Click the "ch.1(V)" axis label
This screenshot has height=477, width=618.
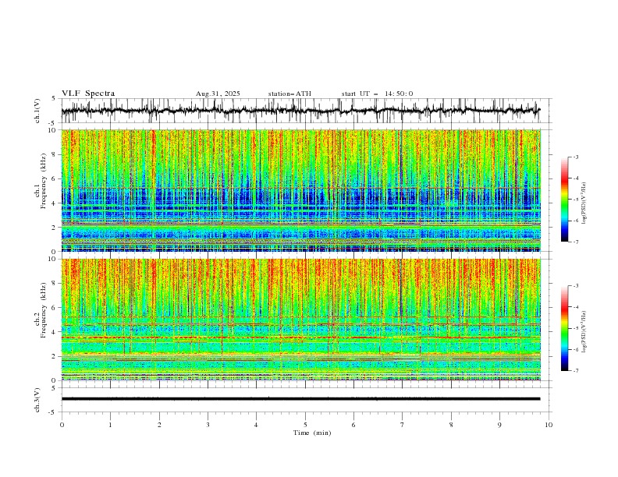37,111
